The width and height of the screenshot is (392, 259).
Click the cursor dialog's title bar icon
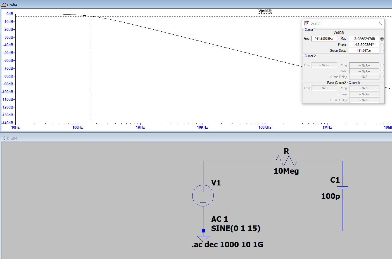(307, 23)
